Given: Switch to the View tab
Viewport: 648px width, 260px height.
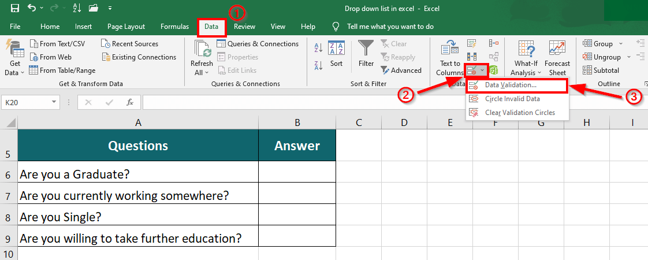Looking at the screenshot, I should [x=278, y=27].
